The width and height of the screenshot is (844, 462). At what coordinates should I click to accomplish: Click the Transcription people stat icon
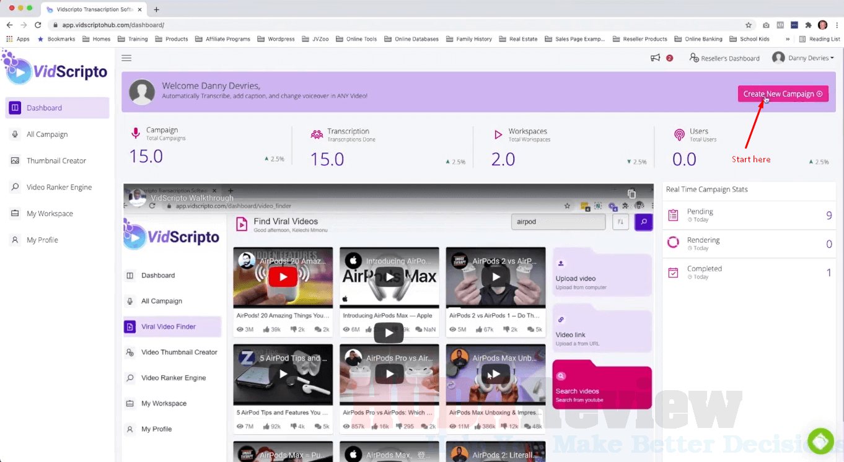pos(317,134)
